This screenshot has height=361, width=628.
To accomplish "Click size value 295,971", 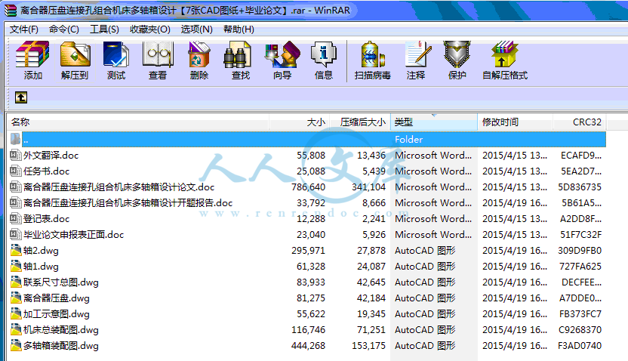I will point(309,251).
